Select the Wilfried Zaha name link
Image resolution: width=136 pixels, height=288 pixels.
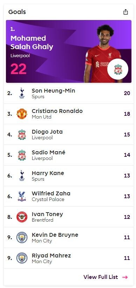coord(51,193)
